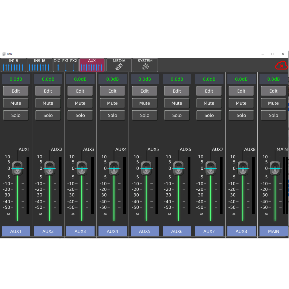The height and width of the screenshot is (289, 289).
Task: Select the highlighted AUX fader tab
Action: (92, 65)
